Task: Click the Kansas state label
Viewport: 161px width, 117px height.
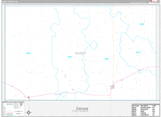Action: coord(82,108)
